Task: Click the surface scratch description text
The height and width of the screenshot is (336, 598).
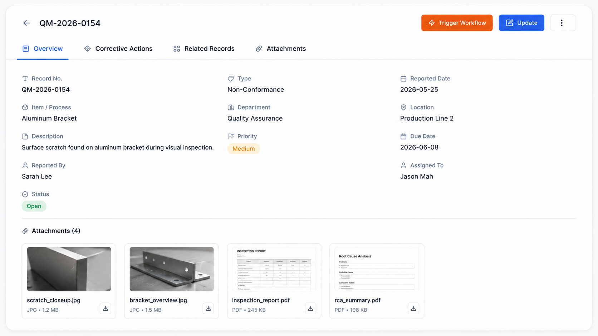Action: click(118, 147)
